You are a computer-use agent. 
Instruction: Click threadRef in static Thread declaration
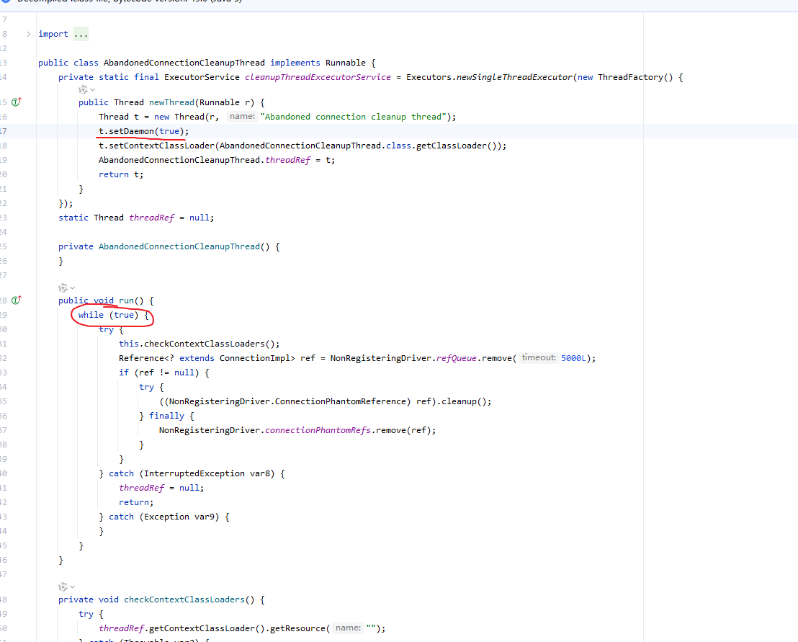click(x=152, y=218)
